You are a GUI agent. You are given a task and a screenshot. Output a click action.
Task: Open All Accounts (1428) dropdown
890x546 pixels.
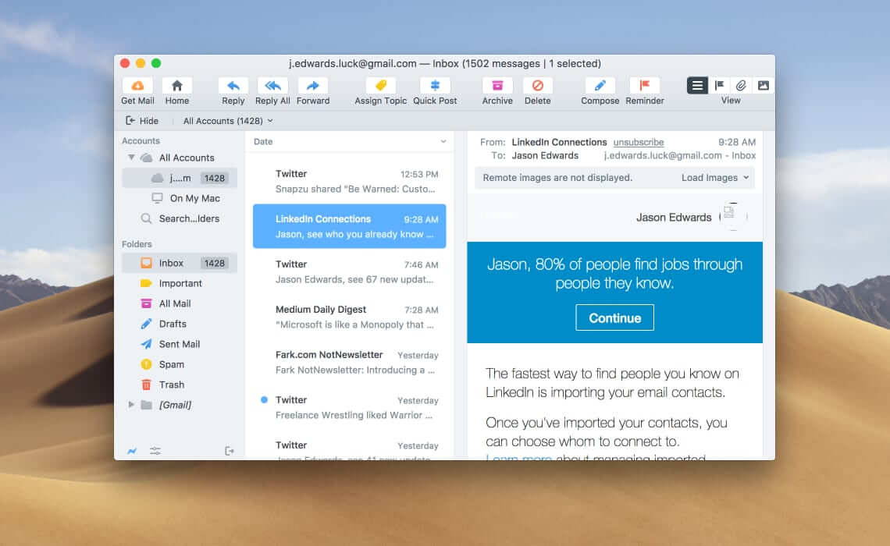tap(228, 121)
